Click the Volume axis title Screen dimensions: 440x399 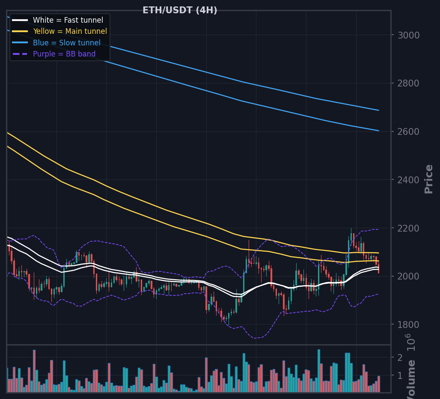point(411,380)
